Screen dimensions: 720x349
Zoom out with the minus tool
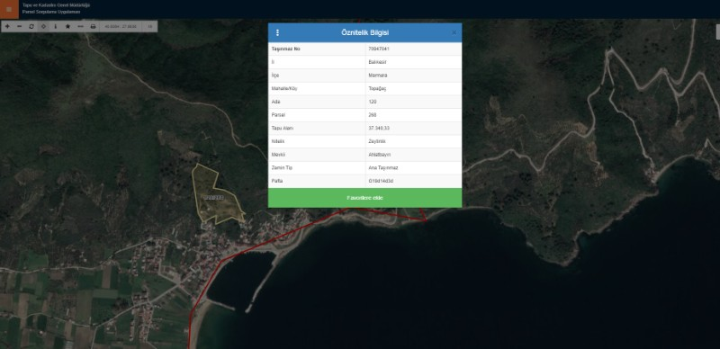[19, 26]
